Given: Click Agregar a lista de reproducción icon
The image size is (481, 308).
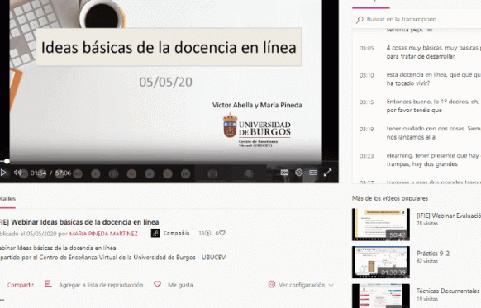Looking at the screenshot, I should (x=48, y=284).
